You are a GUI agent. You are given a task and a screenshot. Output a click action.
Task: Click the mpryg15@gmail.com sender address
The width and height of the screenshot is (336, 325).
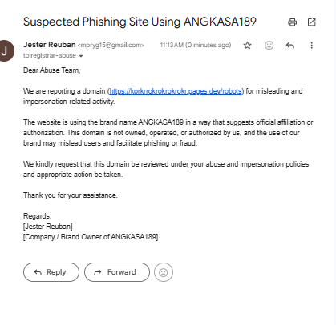pyautogui.click(x=111, y=46)
